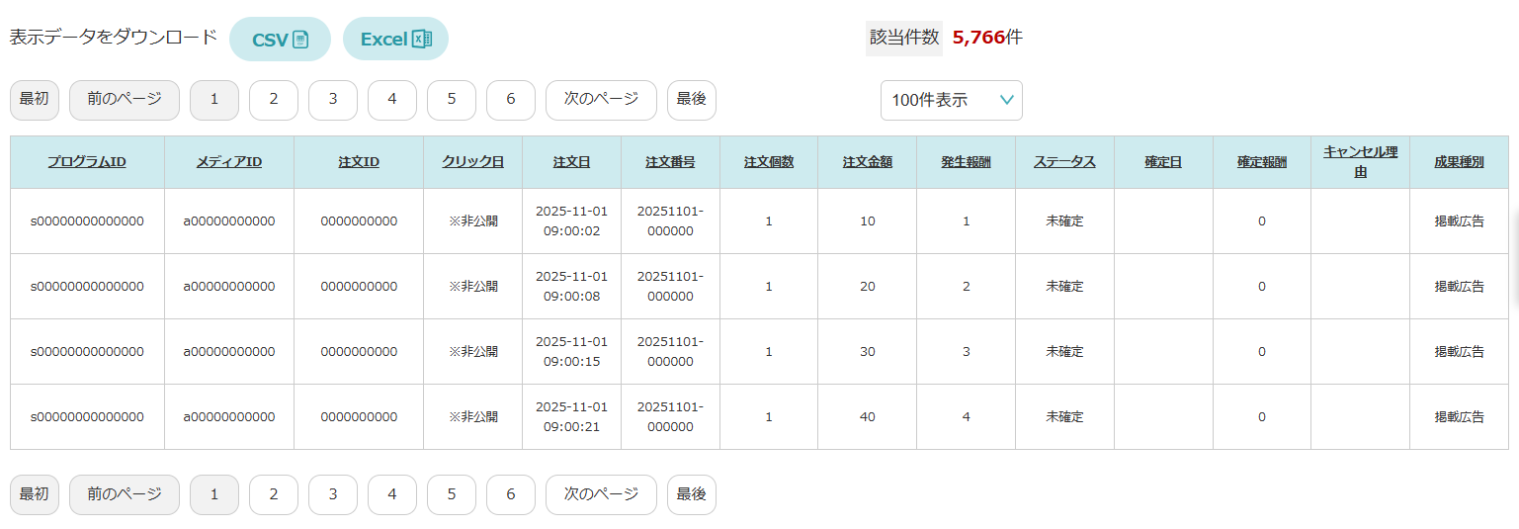Go to page 6 in bottom pagination
1519x529 pixels.
coord(511,494)
